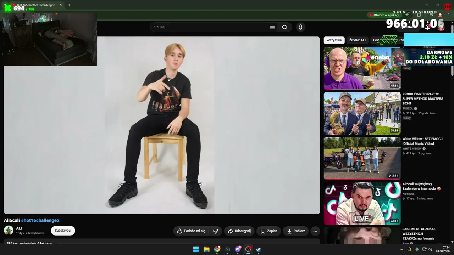Open JAK SMERF OSZUKAŁ WSZYSTKICH video title
Image resolution: width=454 pixels, height=255 pixels.
pyautogui.click(x=419, y=234)
